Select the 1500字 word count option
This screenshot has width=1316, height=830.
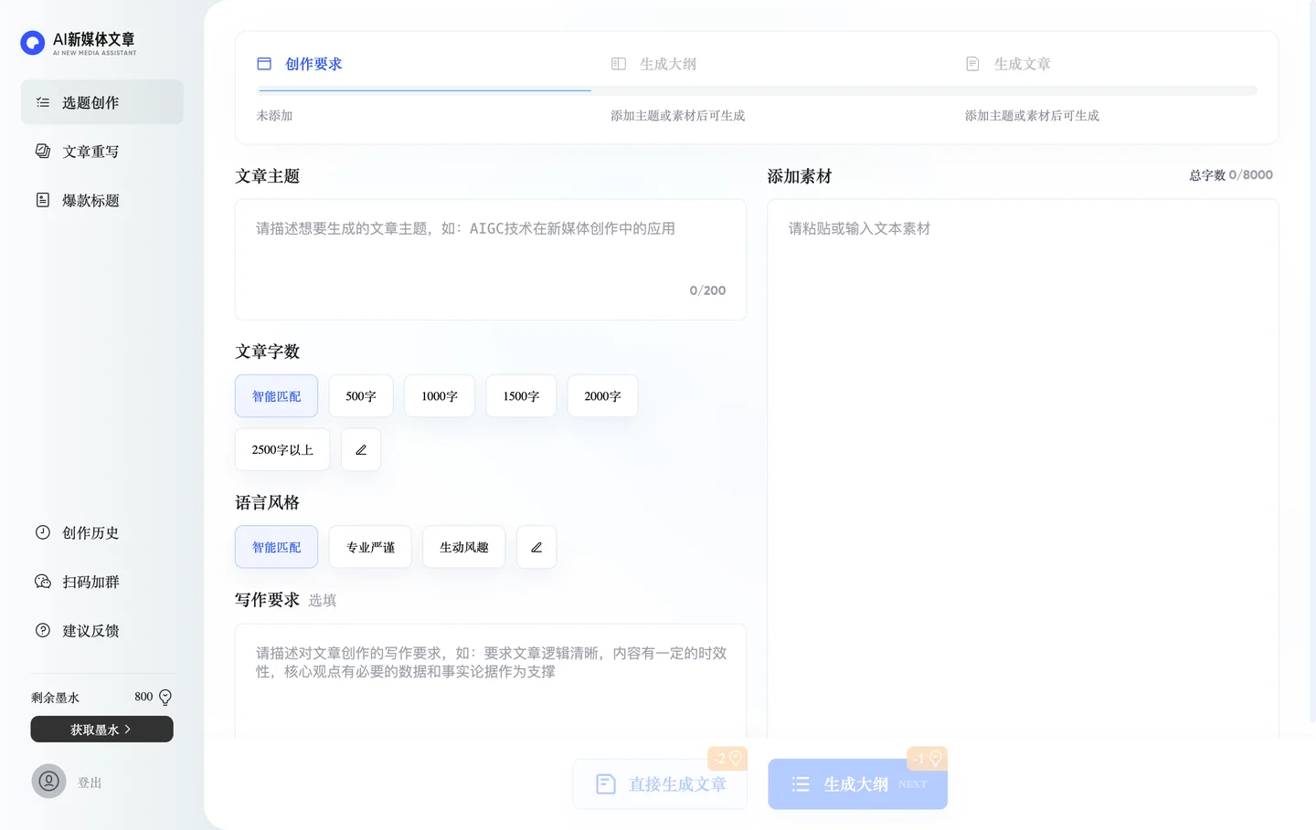[x=521, y=396]
